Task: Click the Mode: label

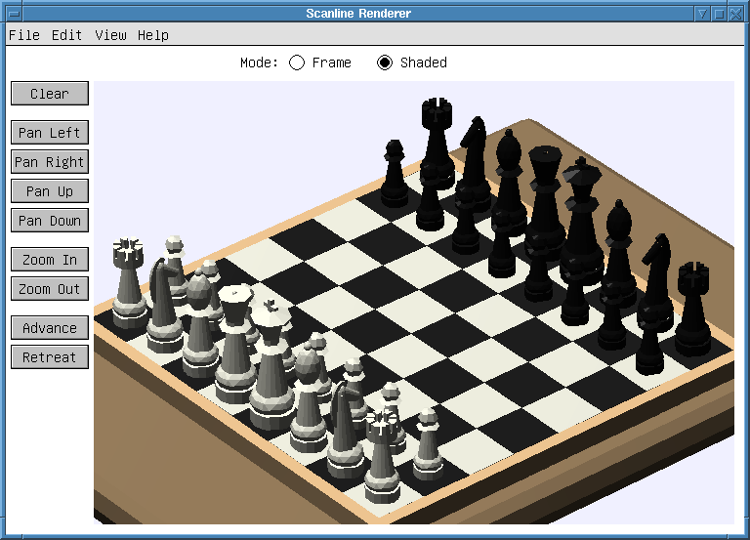Action: (259, 62)
